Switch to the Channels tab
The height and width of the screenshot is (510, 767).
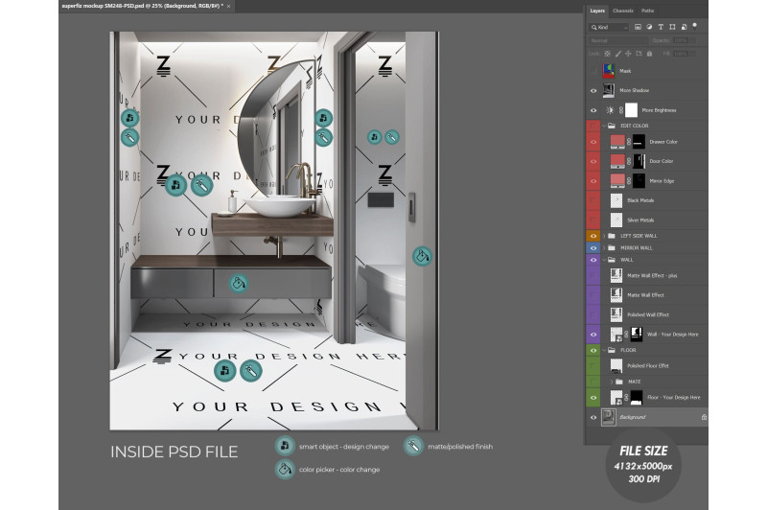tap(623, 11)
